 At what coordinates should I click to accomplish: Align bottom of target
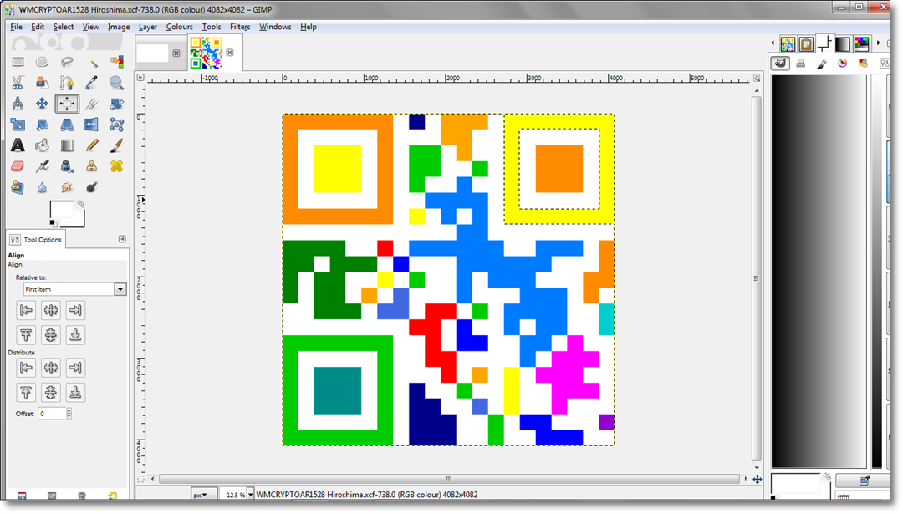(x=75, y=335)
